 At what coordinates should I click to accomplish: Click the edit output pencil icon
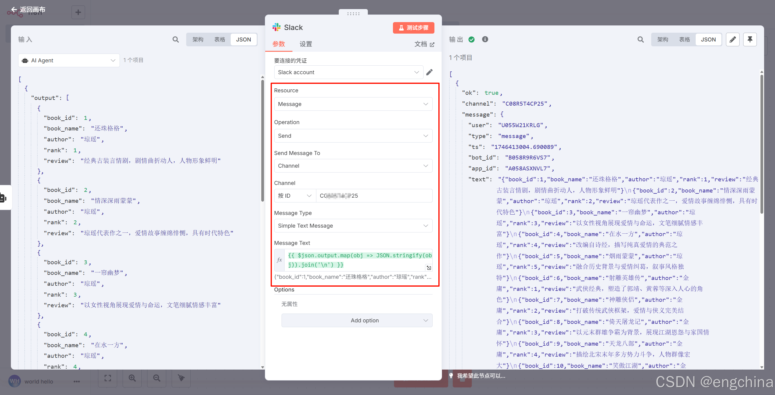click(x=733, y=40)
